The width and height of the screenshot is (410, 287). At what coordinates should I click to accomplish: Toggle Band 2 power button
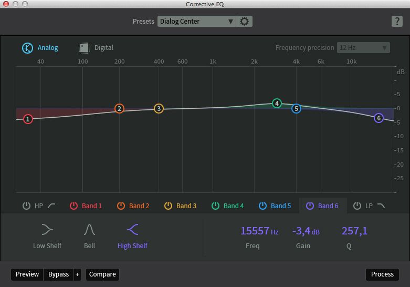coord(121,206)
